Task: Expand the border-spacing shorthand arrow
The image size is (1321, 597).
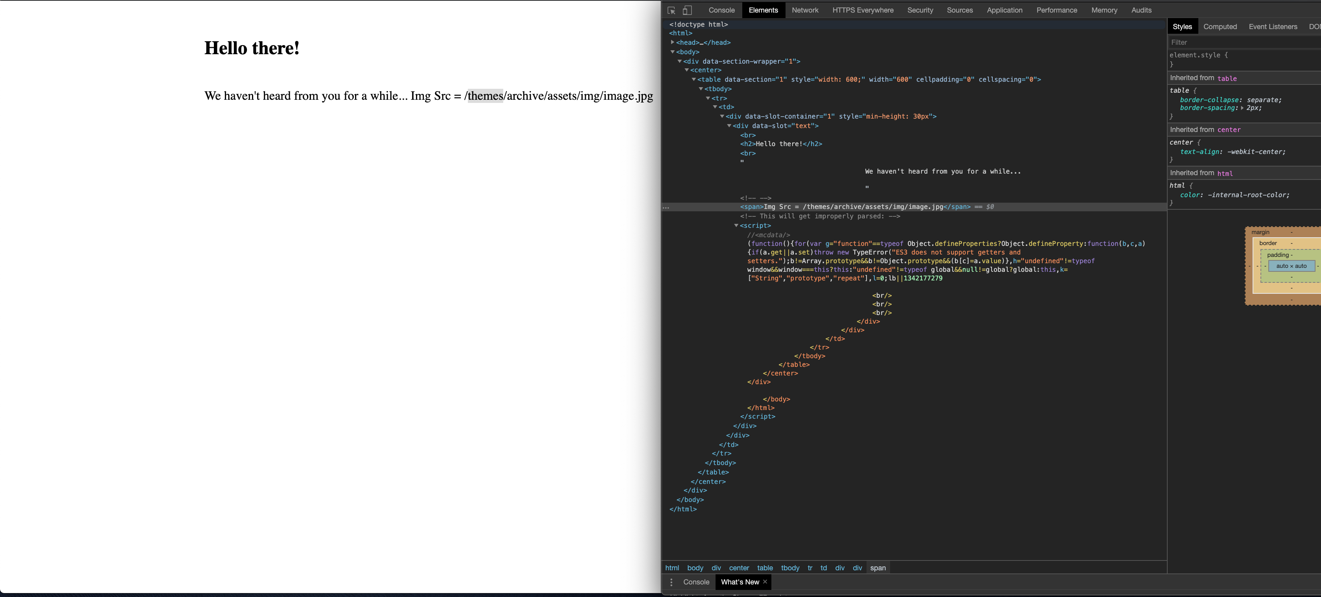Action: pyautogui.click(x=1242, y=108)
